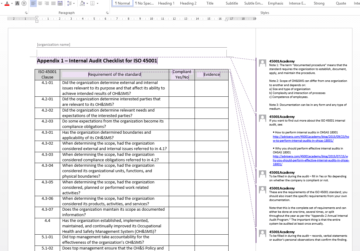Open the Shading color dropdown arrow
The height and width of the screenshot is (251, 360).
[x=87, y=3]
